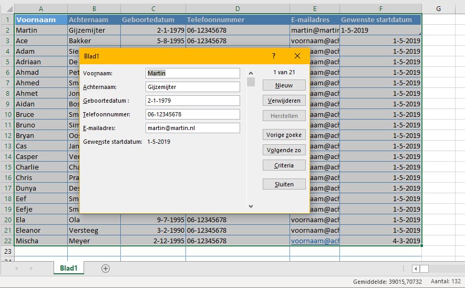Go to previous record with Vorige zoeken
The width and height of the screenshot is (465, 288).
point(284,135)
